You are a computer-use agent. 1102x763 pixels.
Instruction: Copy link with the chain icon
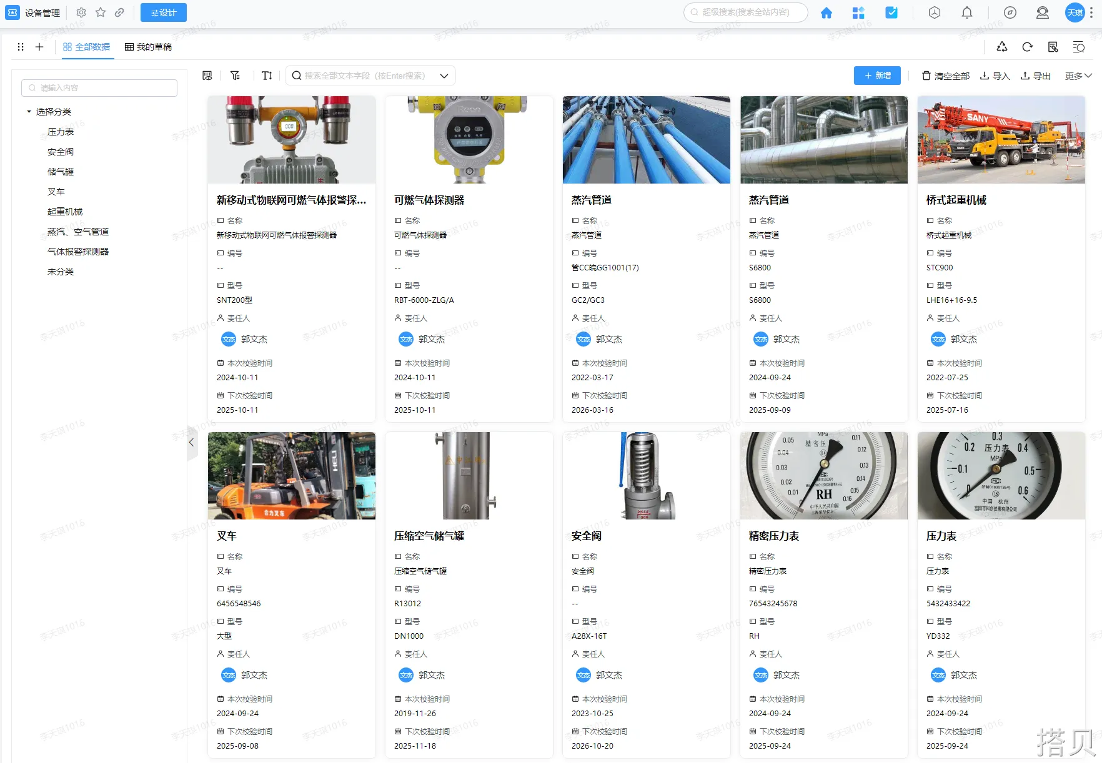click(119, 12)
